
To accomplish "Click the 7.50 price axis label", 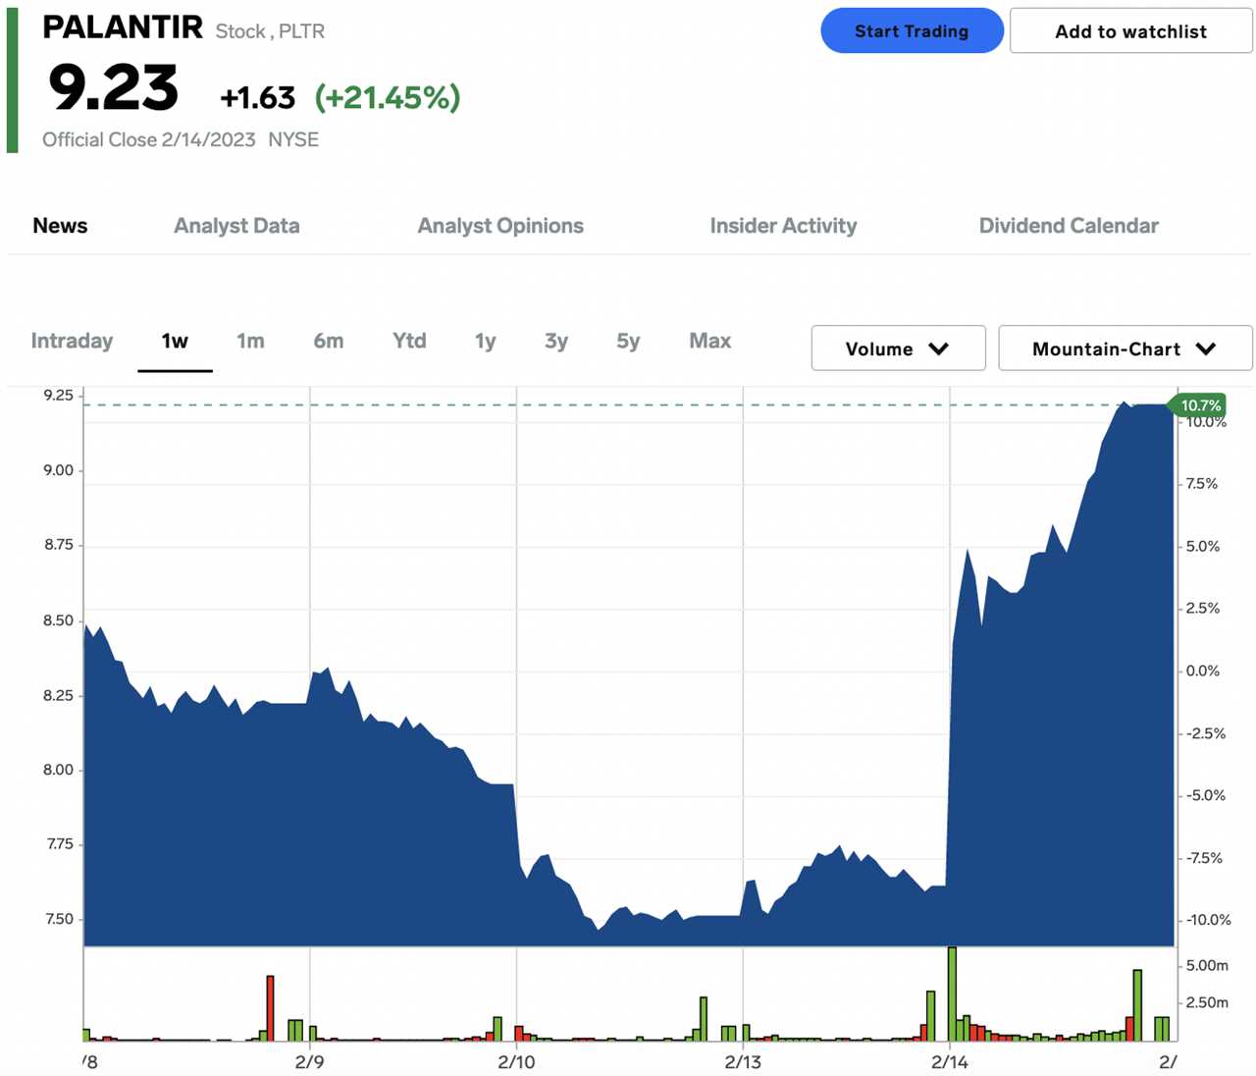I will (58, 919).
